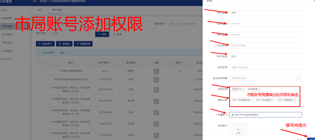Click the sidebar collapse menu icon
Viewport: 315px width, 140px height.
click(x=35, y=2)
